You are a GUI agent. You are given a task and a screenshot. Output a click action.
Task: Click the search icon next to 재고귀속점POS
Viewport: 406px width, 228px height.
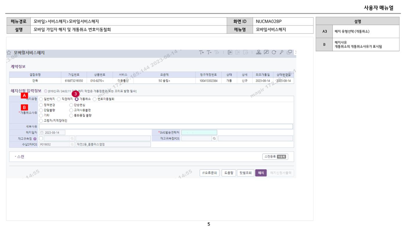coord(214,139)
